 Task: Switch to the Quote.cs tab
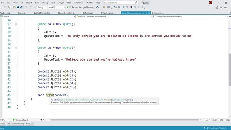click(x=22, y=13)
